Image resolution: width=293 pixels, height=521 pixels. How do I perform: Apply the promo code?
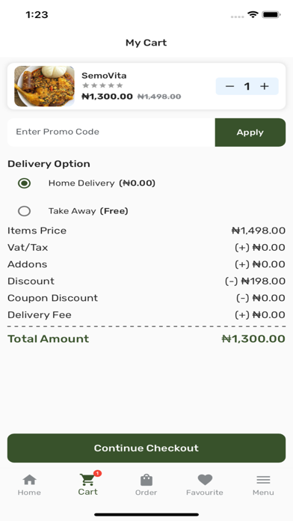click(250, 132)
